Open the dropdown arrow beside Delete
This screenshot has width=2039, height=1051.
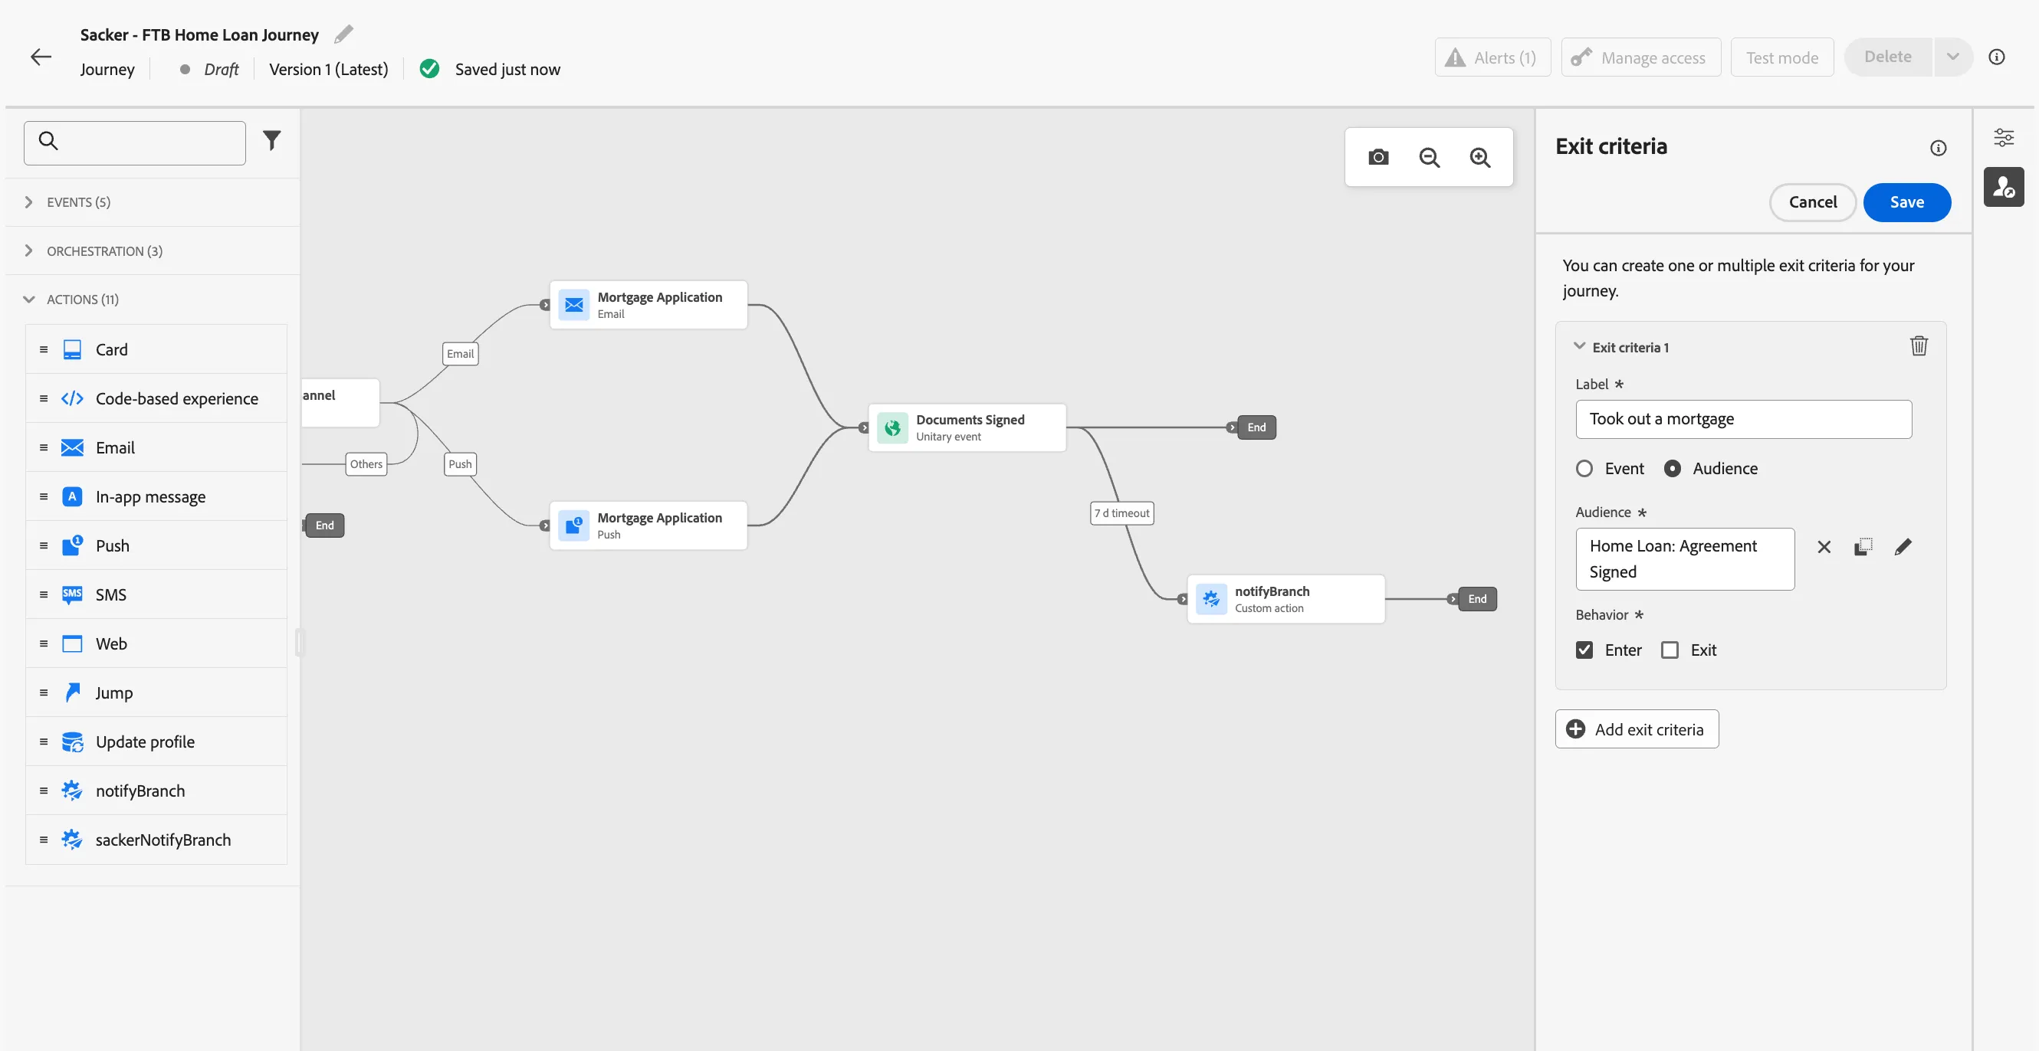point(1952,57)
